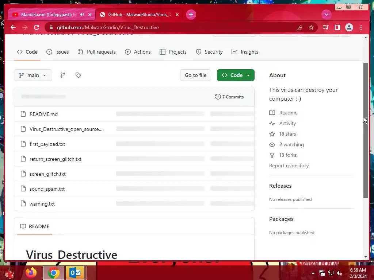Open the Actions tab

tap(138, 52)
